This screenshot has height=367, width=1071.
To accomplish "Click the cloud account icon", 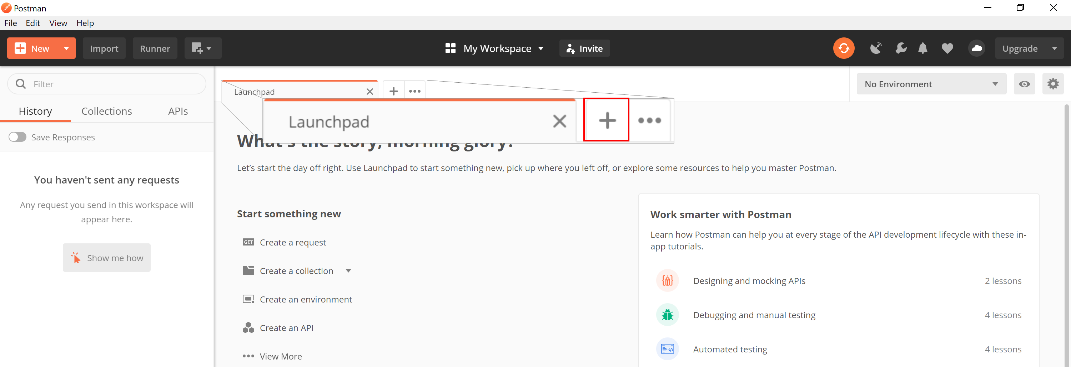I will (x=976, y=48).
